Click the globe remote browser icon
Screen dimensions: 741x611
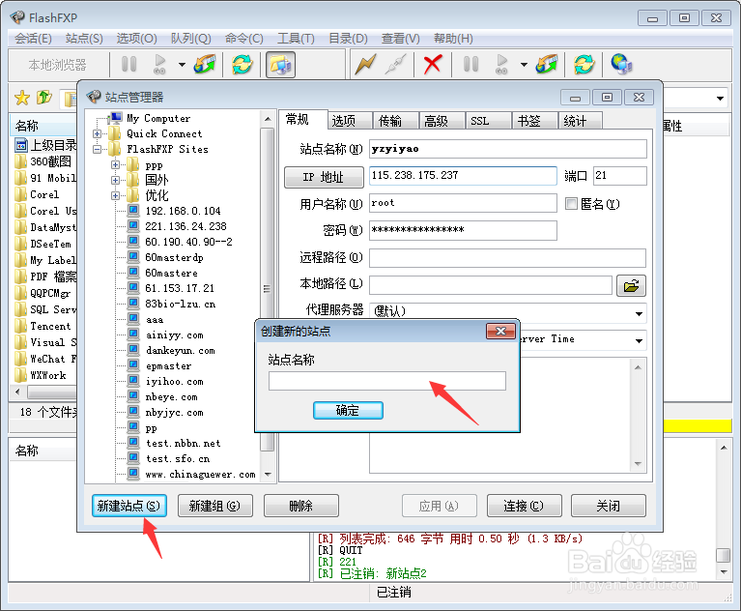621,64
